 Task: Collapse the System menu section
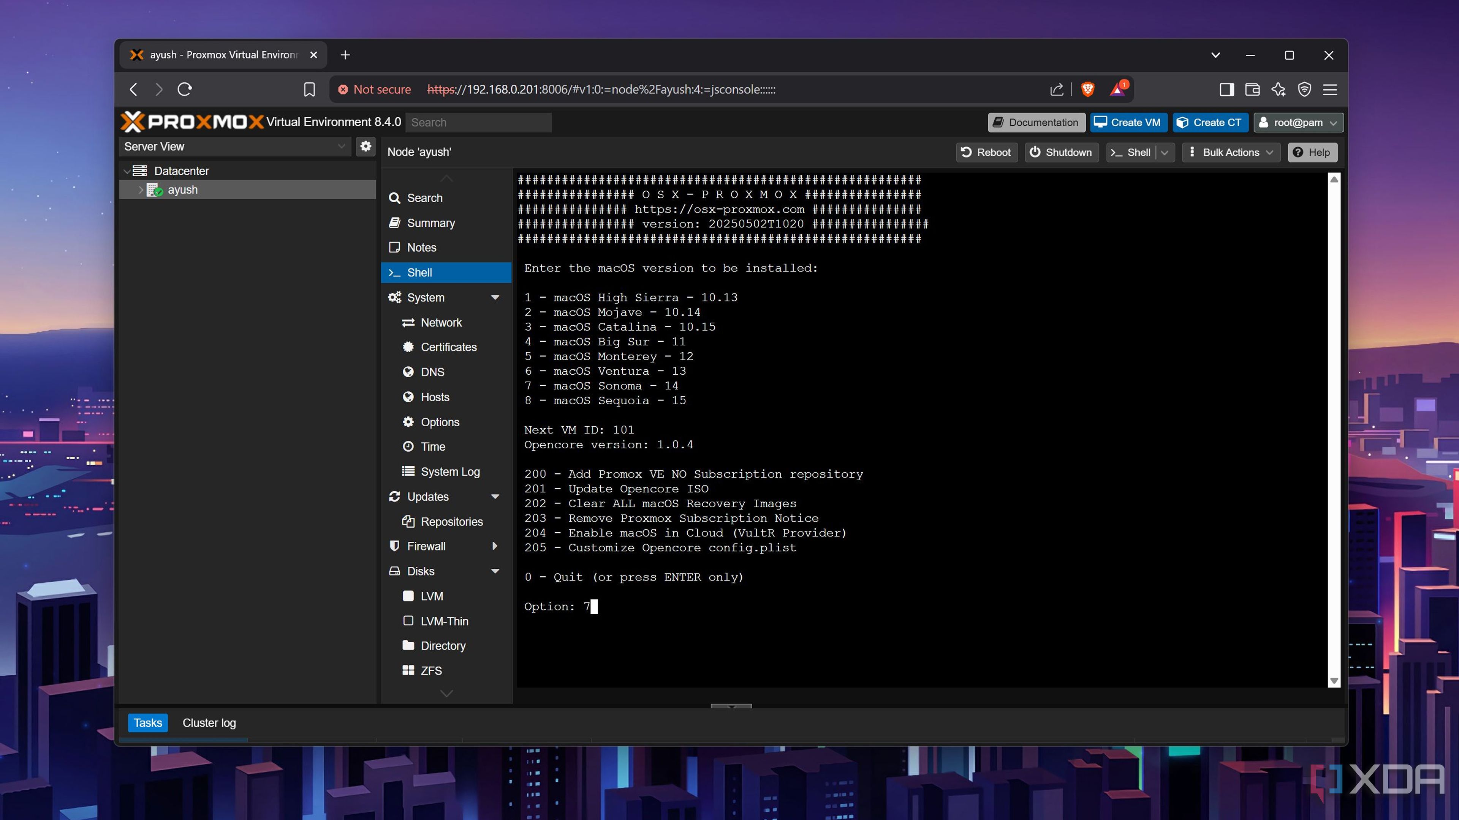(x=495, y=298)
